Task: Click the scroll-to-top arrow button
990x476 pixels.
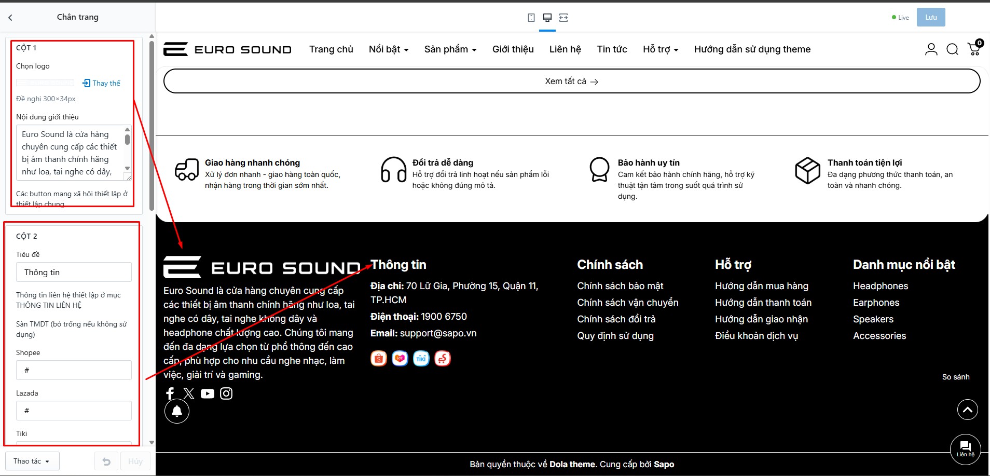Action: click(x=968, y=410)
